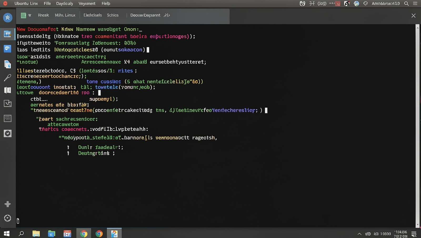Close the panel with the large X
This screenshot has height=238, width=421.
pos(413,16)
